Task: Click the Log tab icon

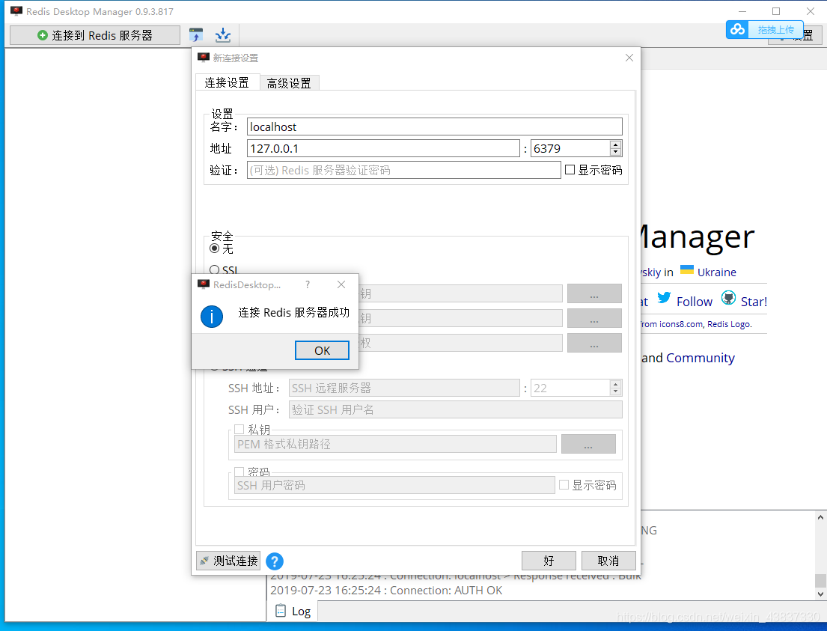Action: click(281, 611)
